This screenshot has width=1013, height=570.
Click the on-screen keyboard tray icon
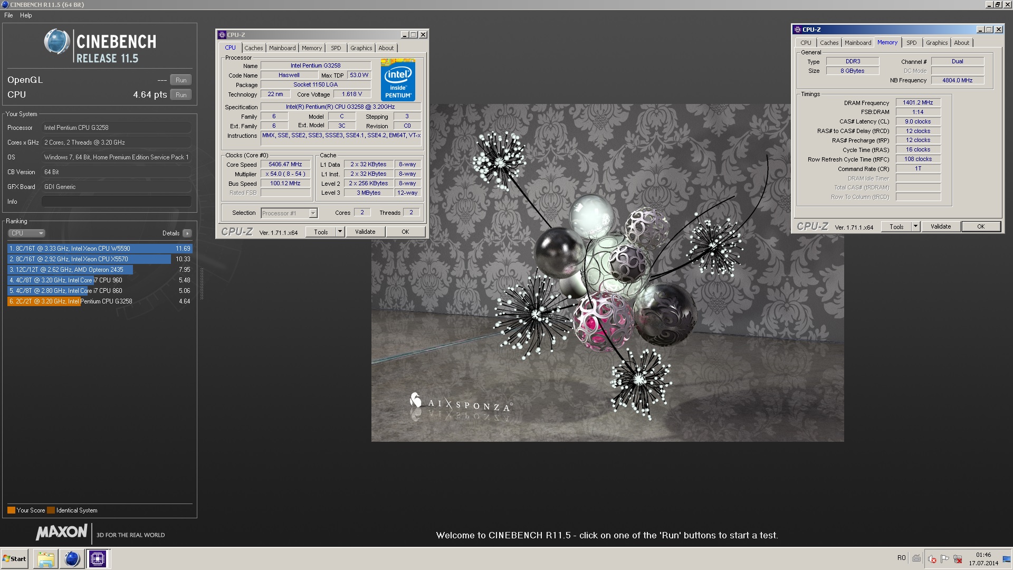tap(916, 558)
